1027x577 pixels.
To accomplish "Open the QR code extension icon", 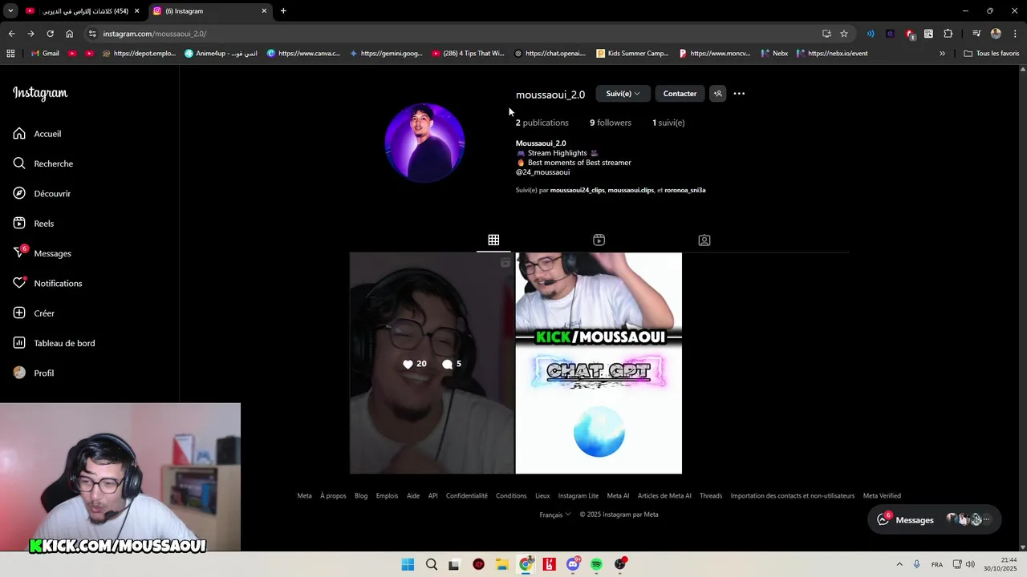I will [928, 34].
